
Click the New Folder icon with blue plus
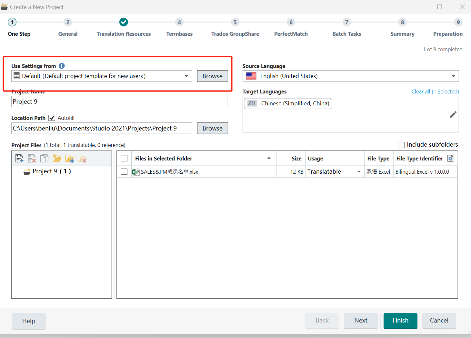click(x=69, y=158)
